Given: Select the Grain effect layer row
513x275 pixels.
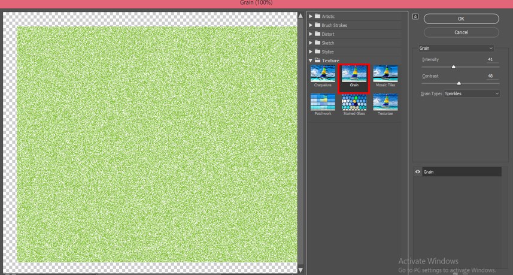Looking at the screenshot, I should click(x=462, y=172).
